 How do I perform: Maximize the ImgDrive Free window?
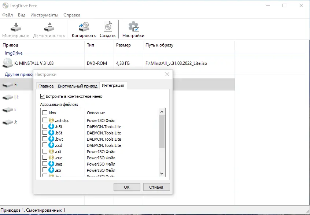coord(284,6)
